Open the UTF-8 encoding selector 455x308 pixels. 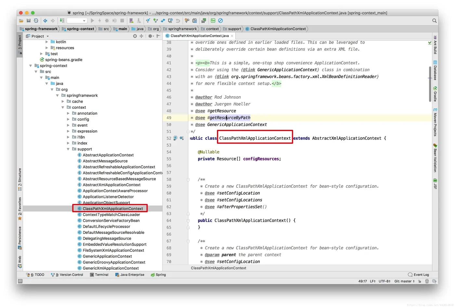384,281
